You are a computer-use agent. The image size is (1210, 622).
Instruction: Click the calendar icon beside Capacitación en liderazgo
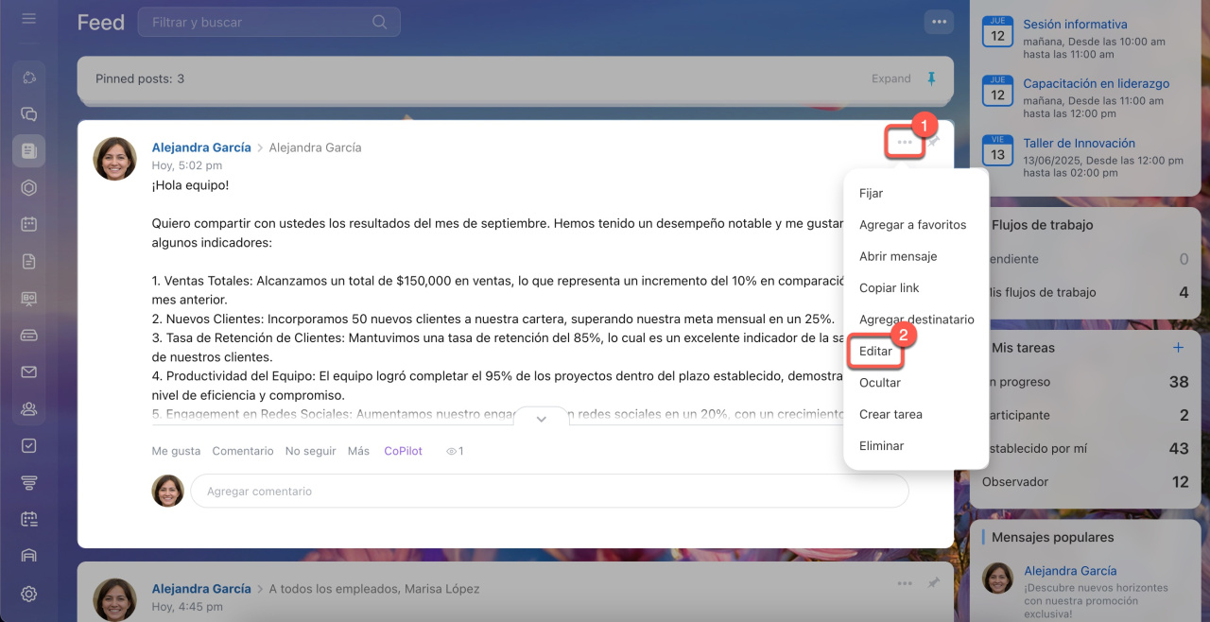point(997,90)
